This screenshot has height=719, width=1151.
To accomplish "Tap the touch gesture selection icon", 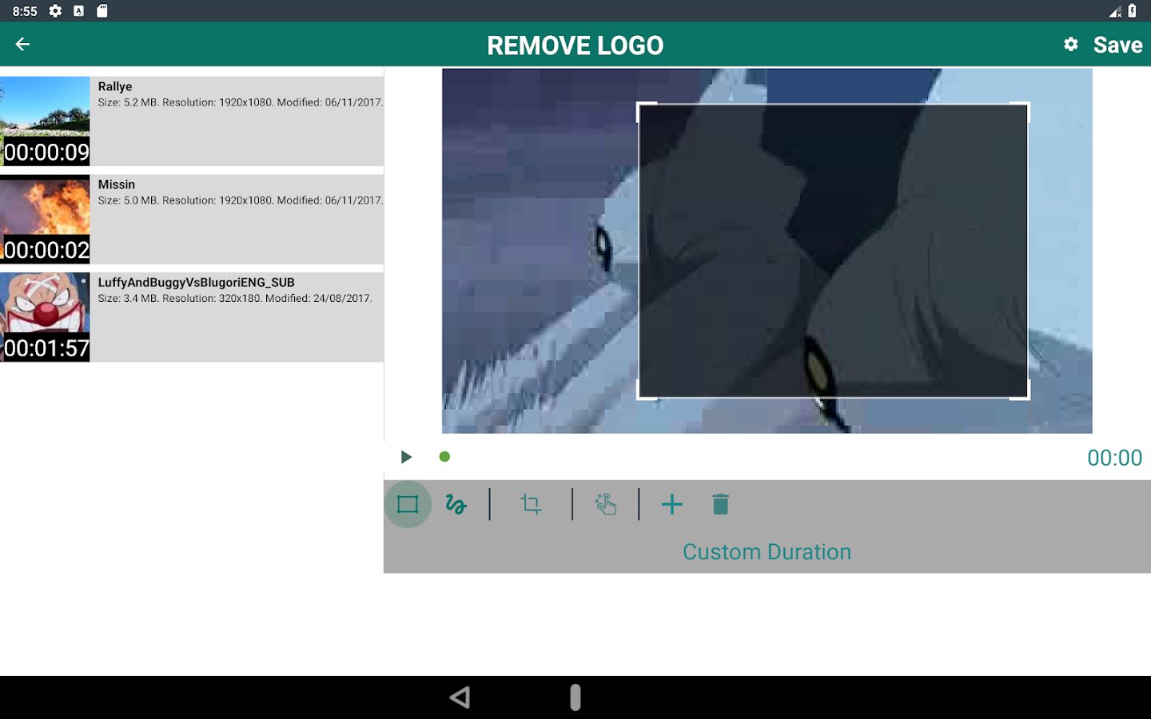I will pos(606,504).
